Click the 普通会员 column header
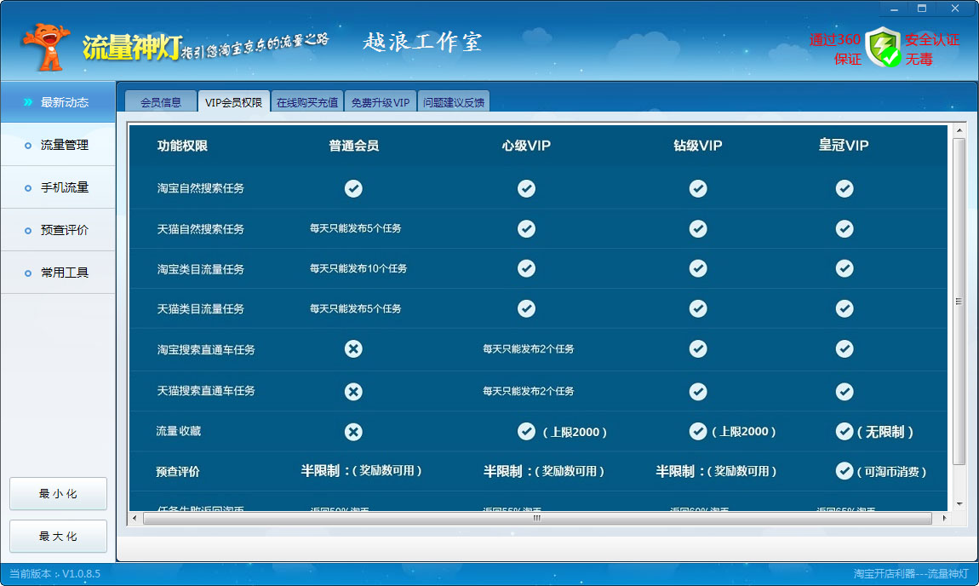979x586 pixels. pos(353,146)
